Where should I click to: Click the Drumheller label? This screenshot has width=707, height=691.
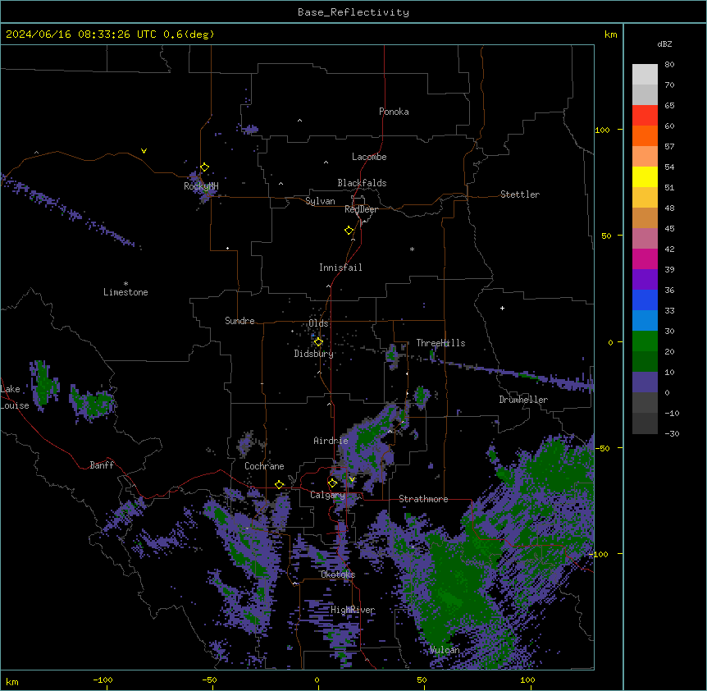coord(523,400)
